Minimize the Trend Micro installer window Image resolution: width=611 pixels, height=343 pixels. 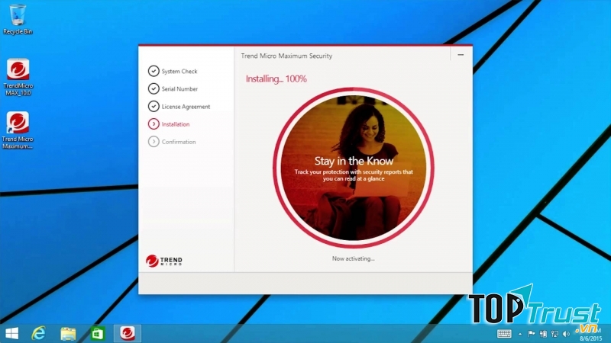pyautogui.click(x=461, y=55)
